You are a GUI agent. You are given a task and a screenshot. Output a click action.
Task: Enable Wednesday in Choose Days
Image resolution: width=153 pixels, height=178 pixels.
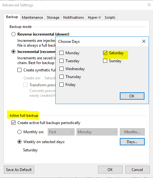click(62, 69)
